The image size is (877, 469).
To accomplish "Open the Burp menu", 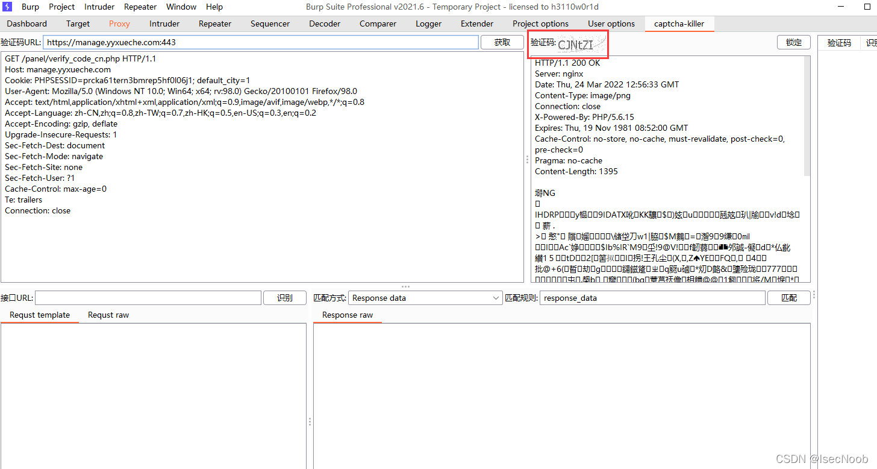I will tap(30, 7).
